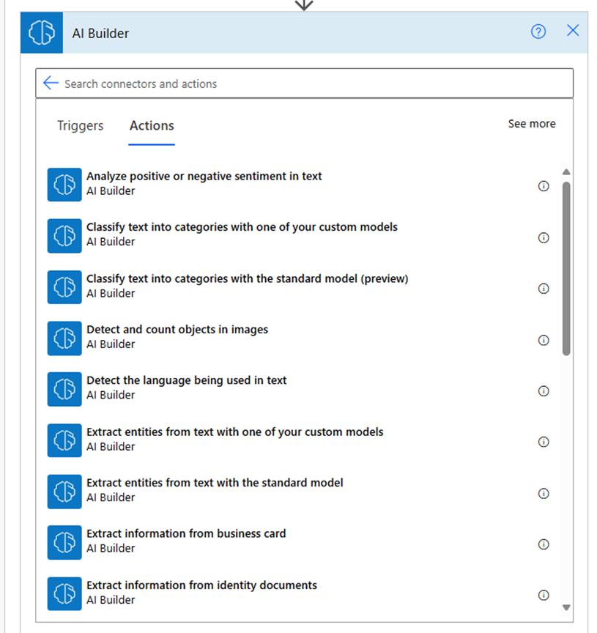Viewport: 597px width, 633px height.
Task: Show info for Extract entities with standard model
Action: tap(544, 494)
